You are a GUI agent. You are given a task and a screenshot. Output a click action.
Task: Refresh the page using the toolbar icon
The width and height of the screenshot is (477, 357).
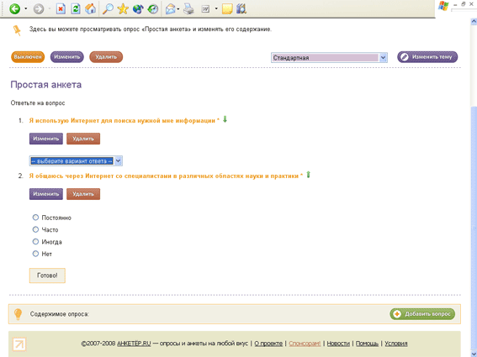coord(75,8)
